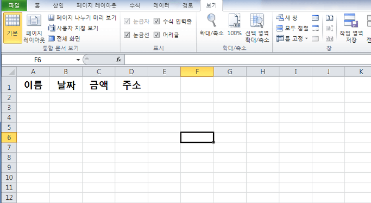Image resolution: width=371 pixels, height=203 pixels.
Task: Click inside the formula bar field
Action: pos(248,60)
